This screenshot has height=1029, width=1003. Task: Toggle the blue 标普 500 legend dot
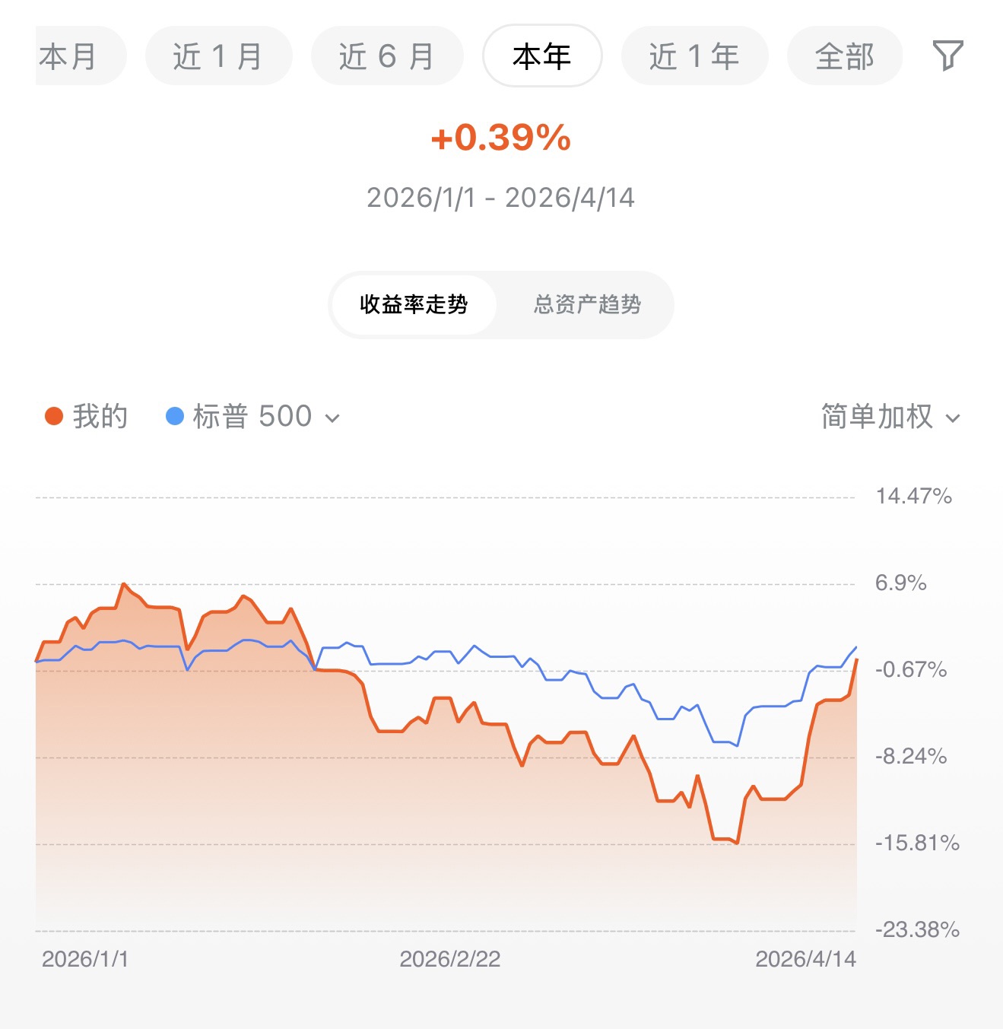[x=175, y=416]
